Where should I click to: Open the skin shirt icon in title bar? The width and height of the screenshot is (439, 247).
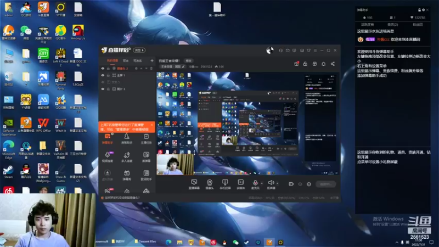(308, 50)
